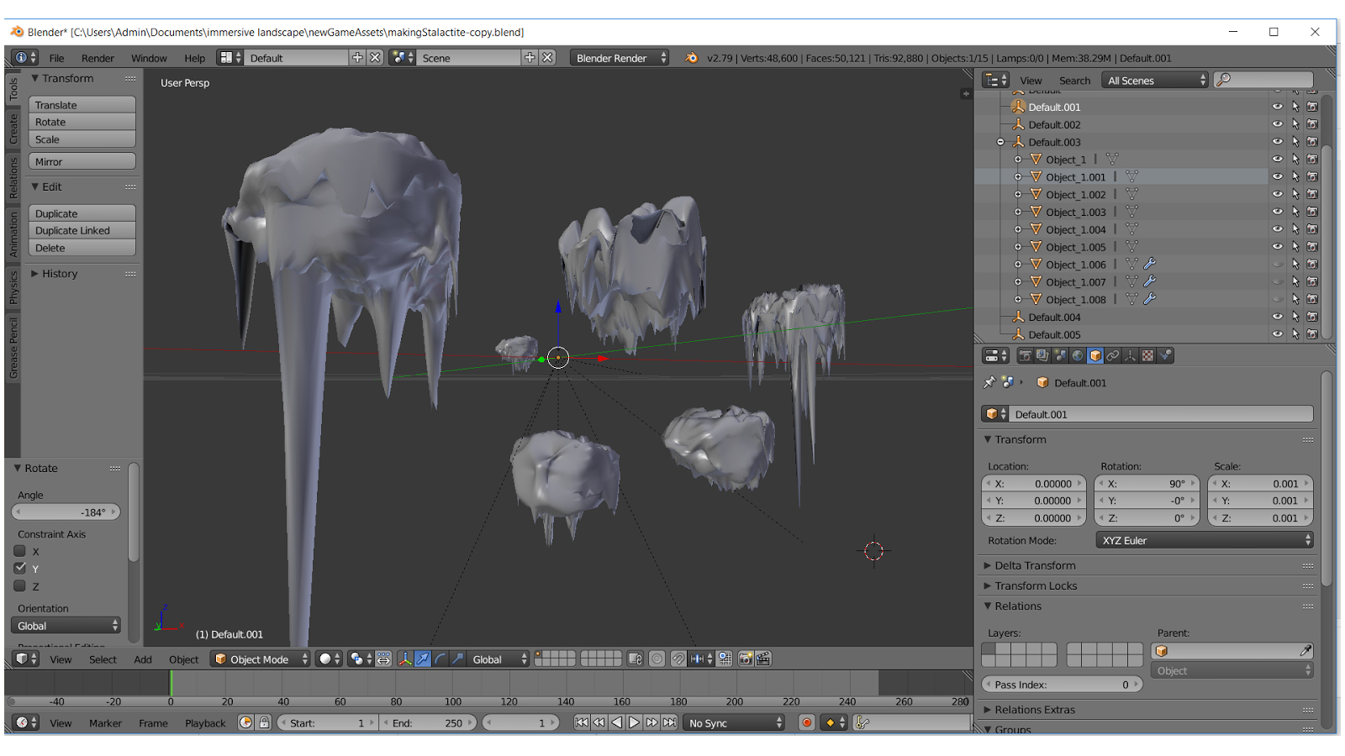Toggle the pin icon in properties breadcrumb

pyautogui.click(x=989, y=382)
